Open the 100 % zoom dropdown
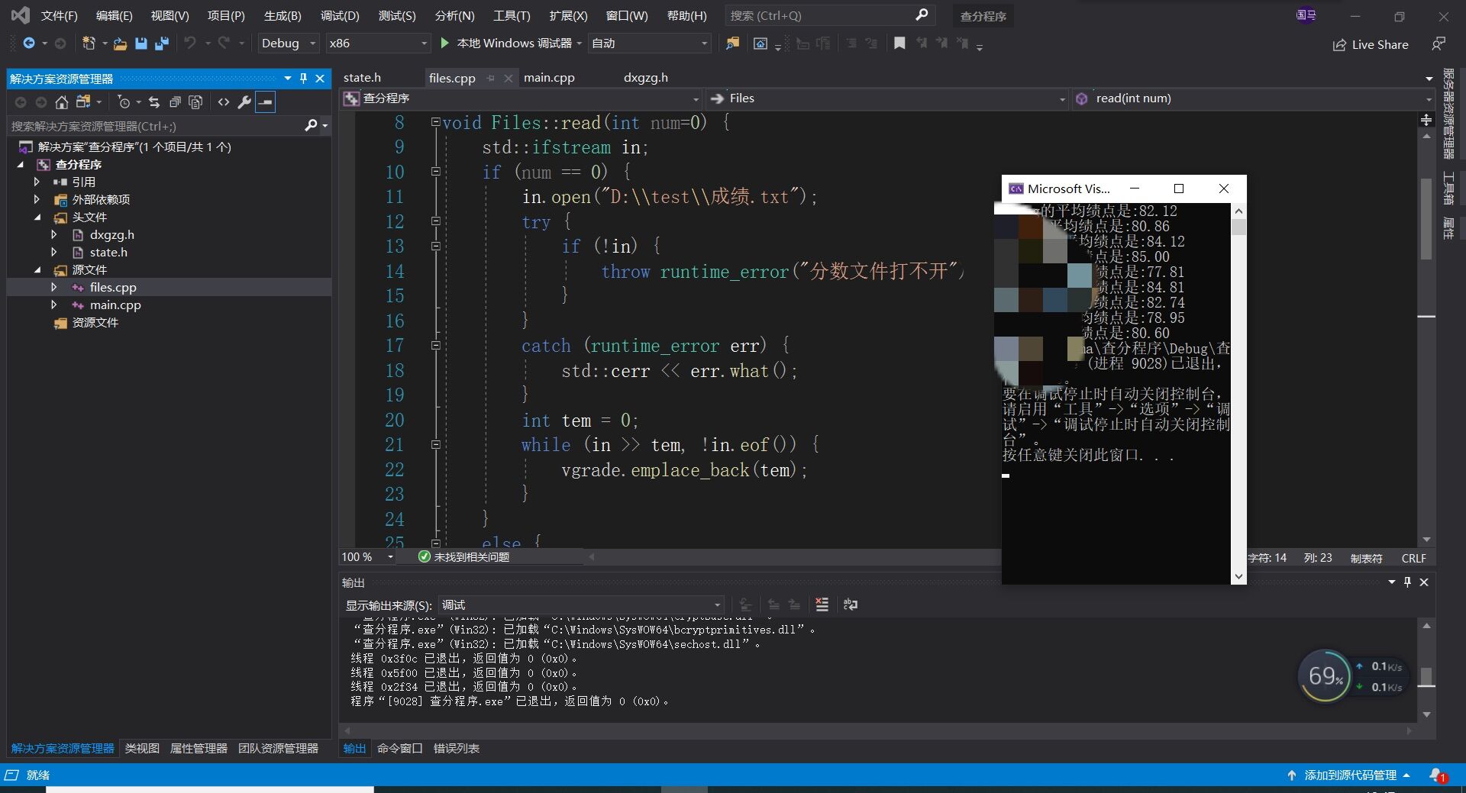This screenshot has height=793, width=1466. (368, 557)
